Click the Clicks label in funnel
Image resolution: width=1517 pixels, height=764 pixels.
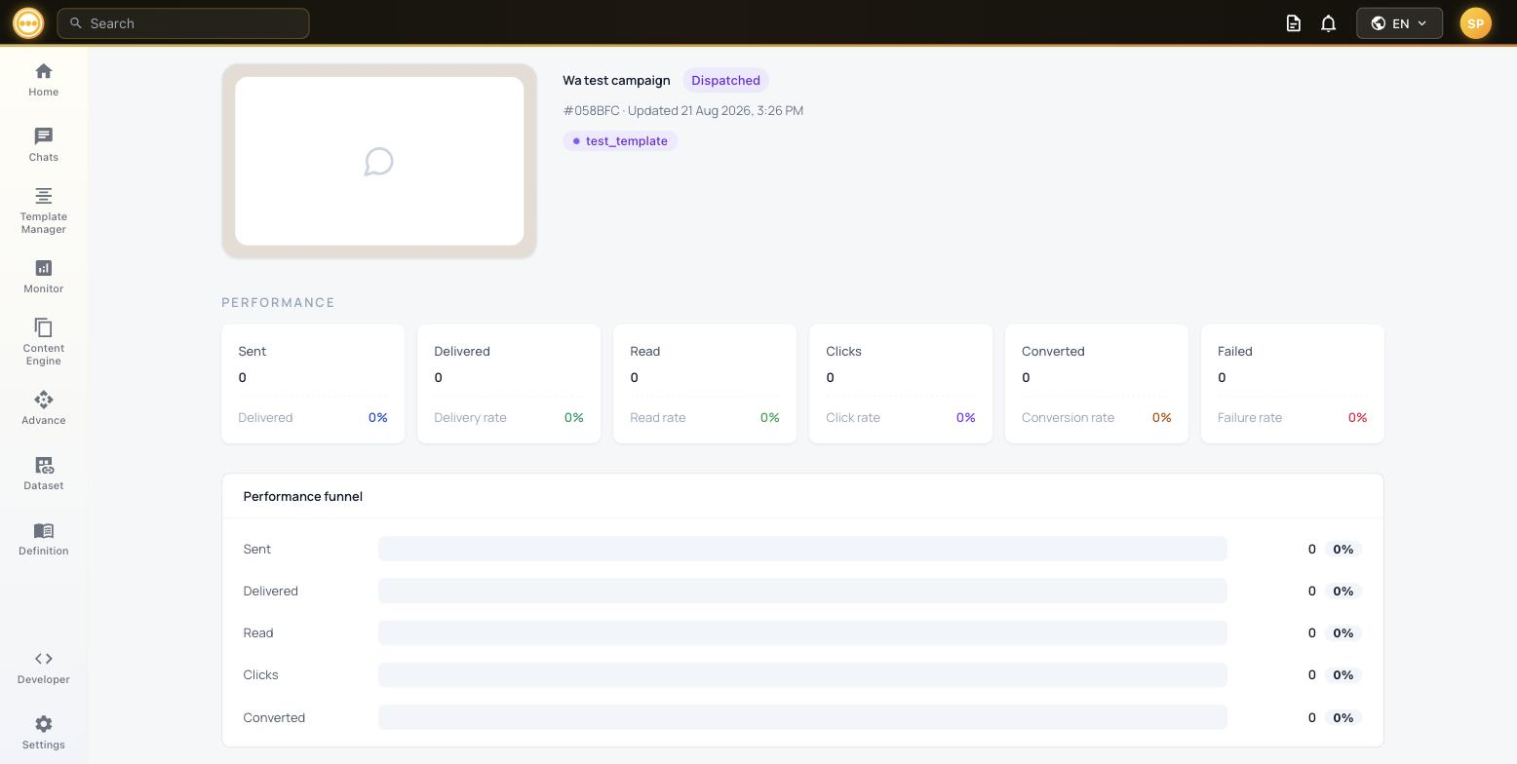click(260, 675)
